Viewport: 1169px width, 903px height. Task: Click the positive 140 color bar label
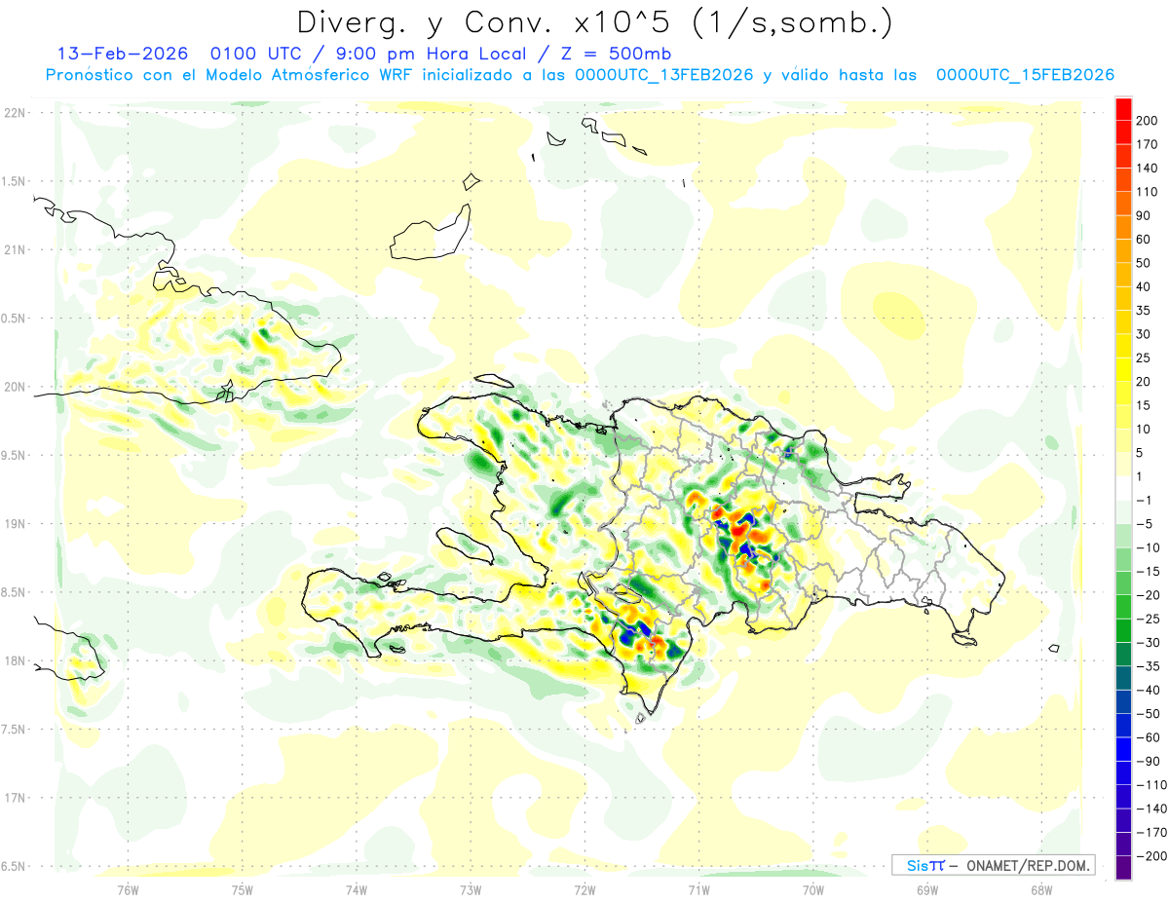point(1148,169)
